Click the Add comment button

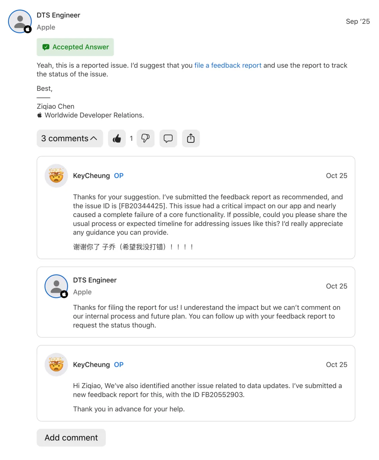click(71, 438)
